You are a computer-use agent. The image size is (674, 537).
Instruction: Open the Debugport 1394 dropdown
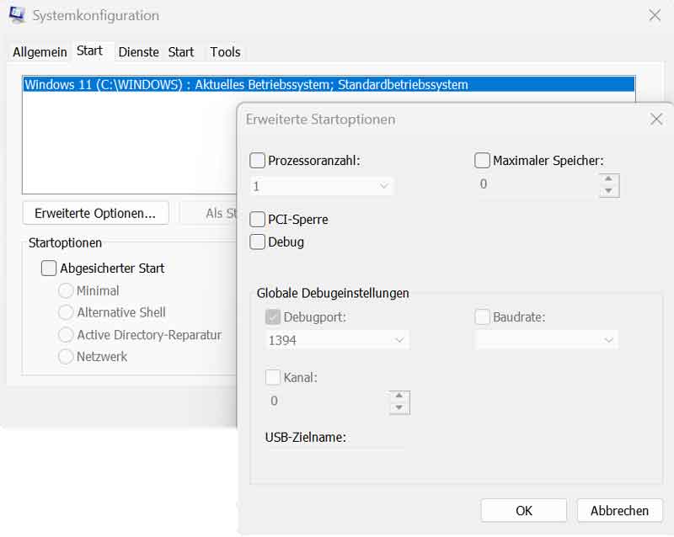point(338,340)
